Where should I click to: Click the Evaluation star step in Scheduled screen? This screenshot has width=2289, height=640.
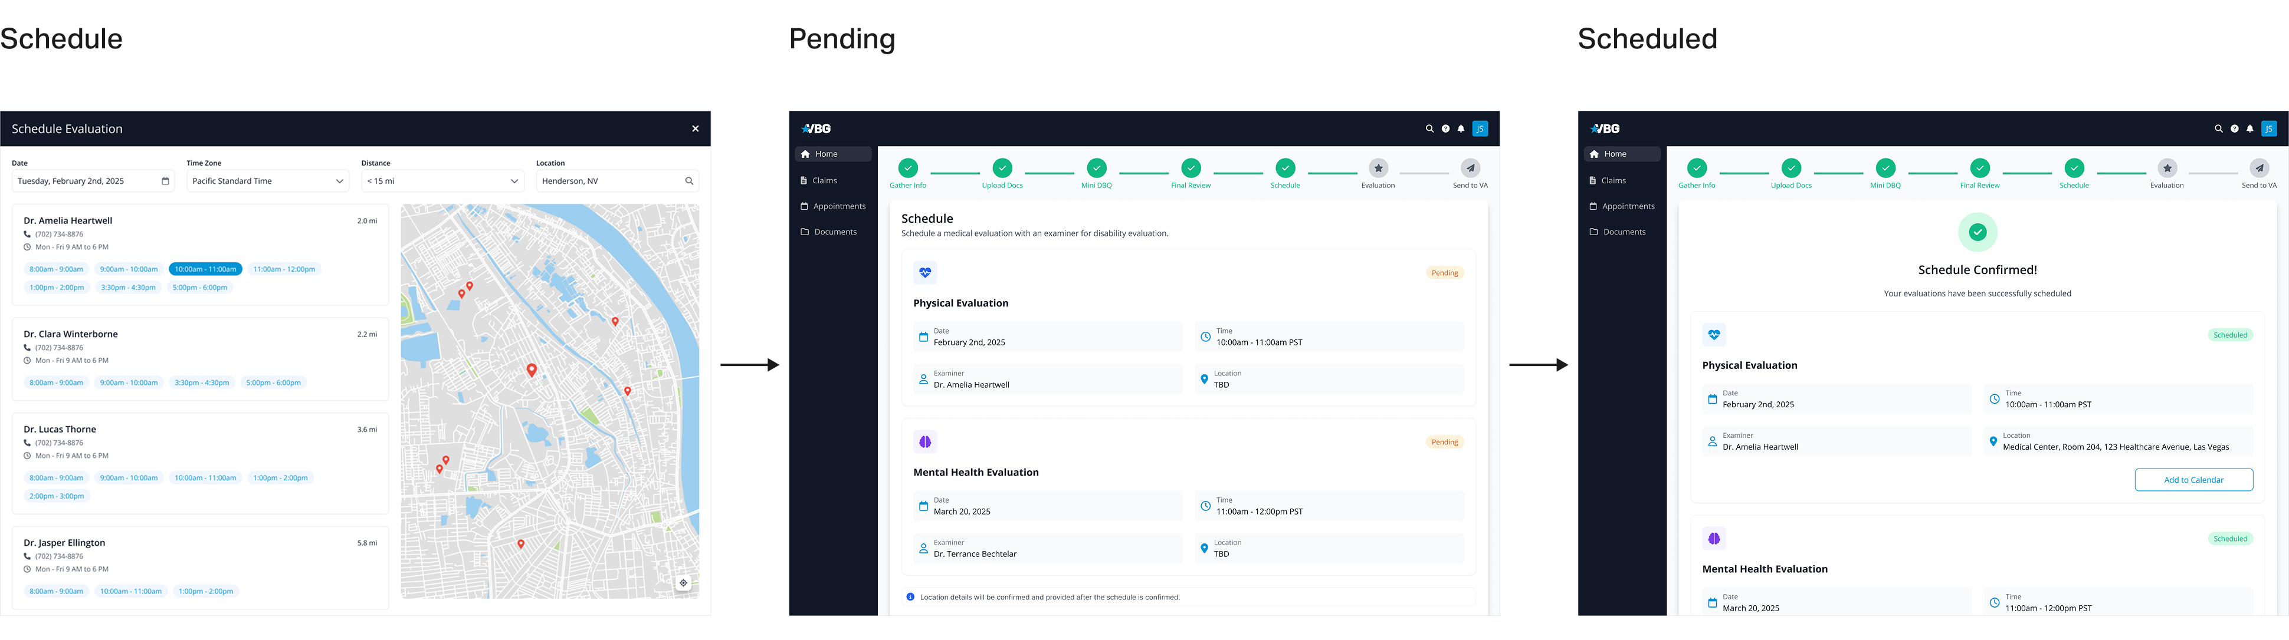coord(2167,168)
